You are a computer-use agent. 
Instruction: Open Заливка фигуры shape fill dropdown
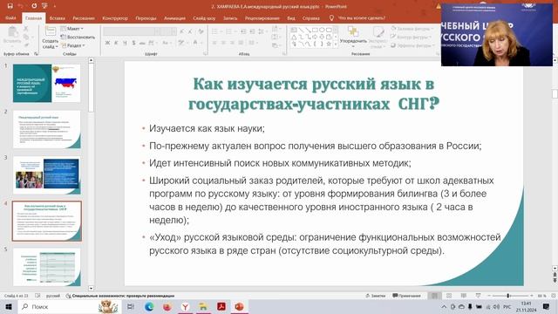pos(412,29)
